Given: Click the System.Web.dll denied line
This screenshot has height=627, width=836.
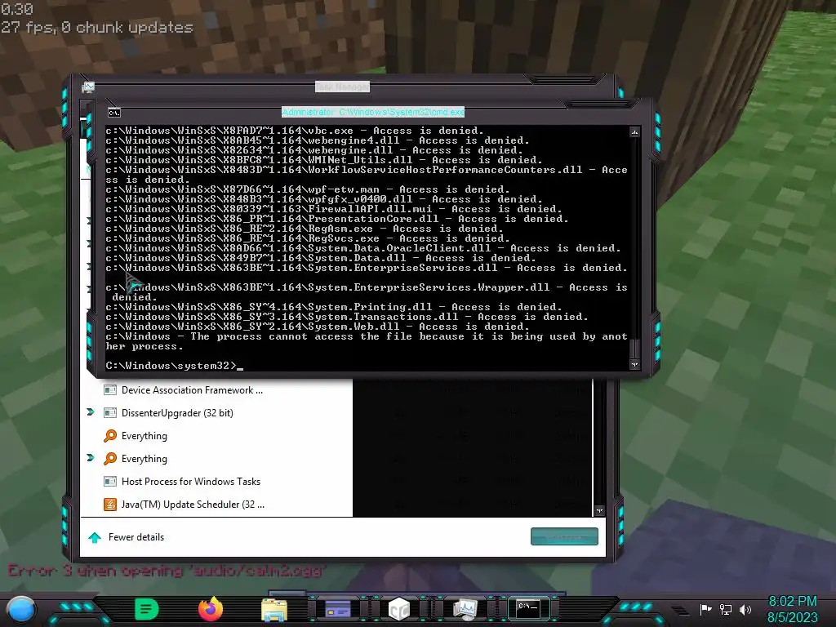Looking at the screenshot, I should point(318,327).
